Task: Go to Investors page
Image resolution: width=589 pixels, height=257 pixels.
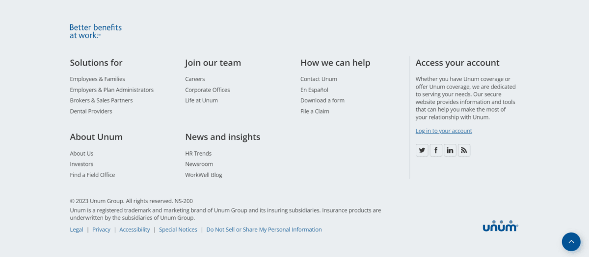Action: click(81, 164)
